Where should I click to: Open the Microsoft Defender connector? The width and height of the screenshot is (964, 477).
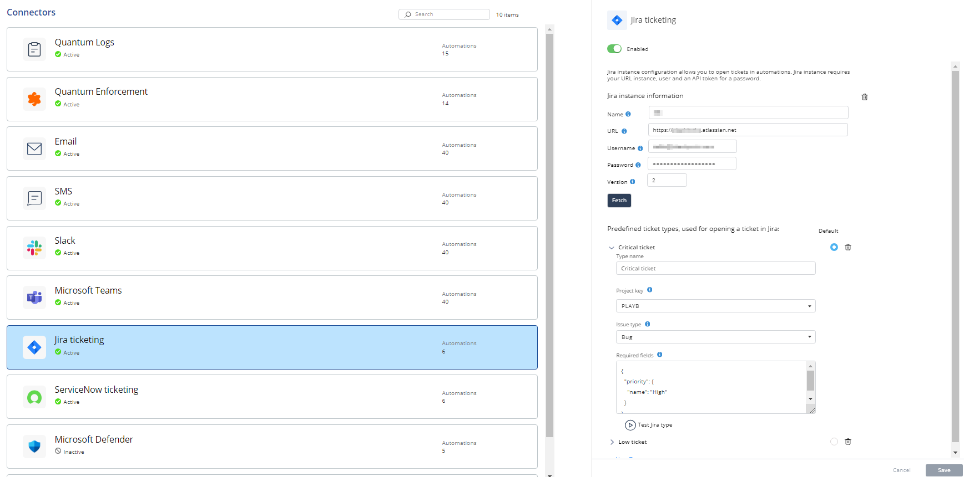pos(272,447)
